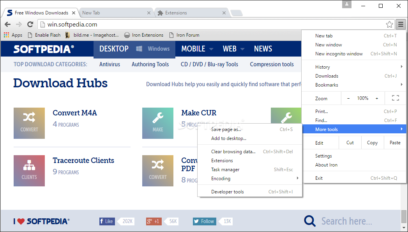Open the Iron Extensions bookmark
The height and width of the screenshot is (232, 408).
click(x=144, y=35)
